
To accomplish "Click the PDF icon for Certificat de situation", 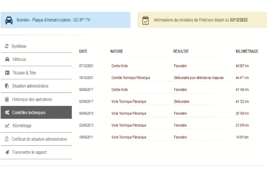I will (7, 139).
